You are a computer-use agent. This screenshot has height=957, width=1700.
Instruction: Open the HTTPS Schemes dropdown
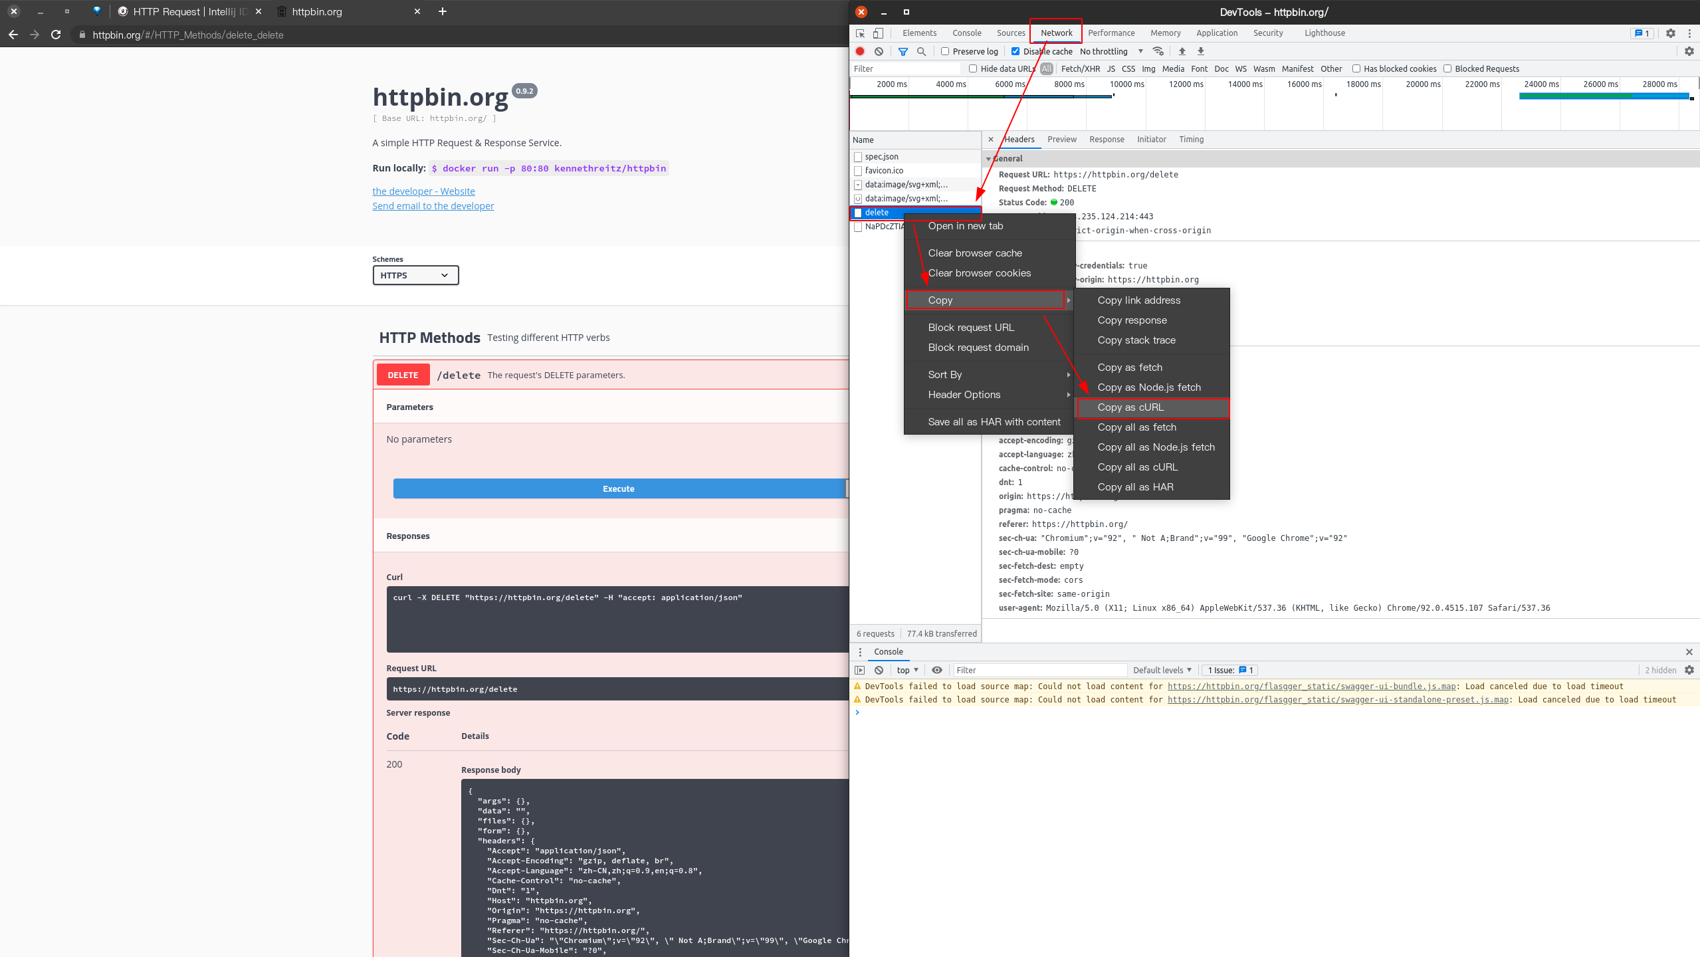[x=415, y=275]
